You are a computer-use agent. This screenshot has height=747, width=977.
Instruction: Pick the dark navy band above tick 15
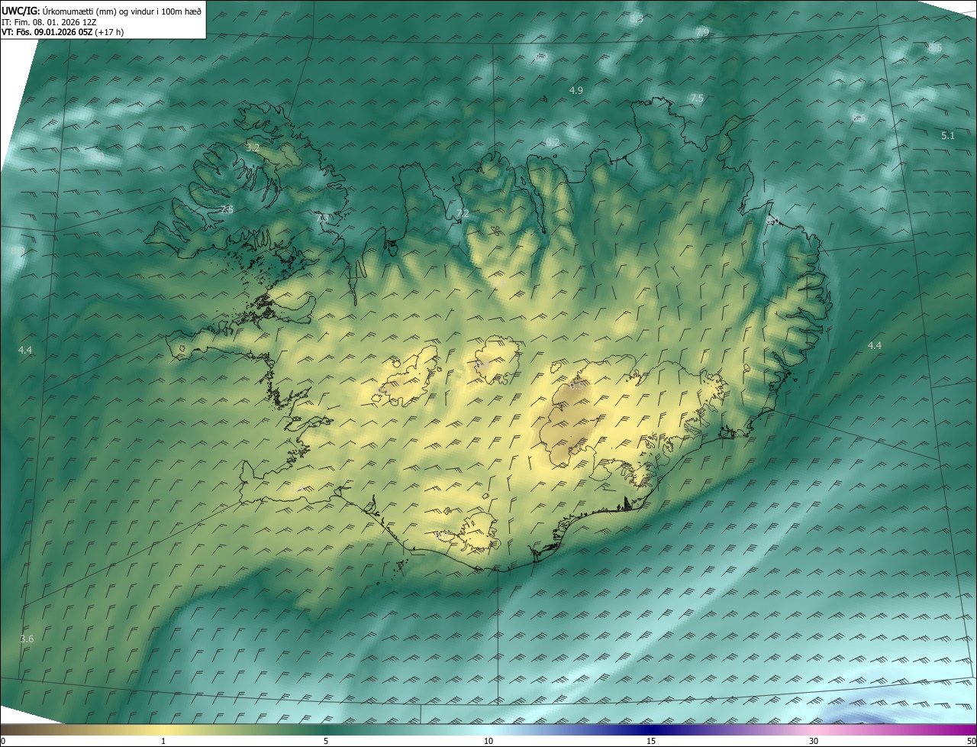tap(651, 729)
